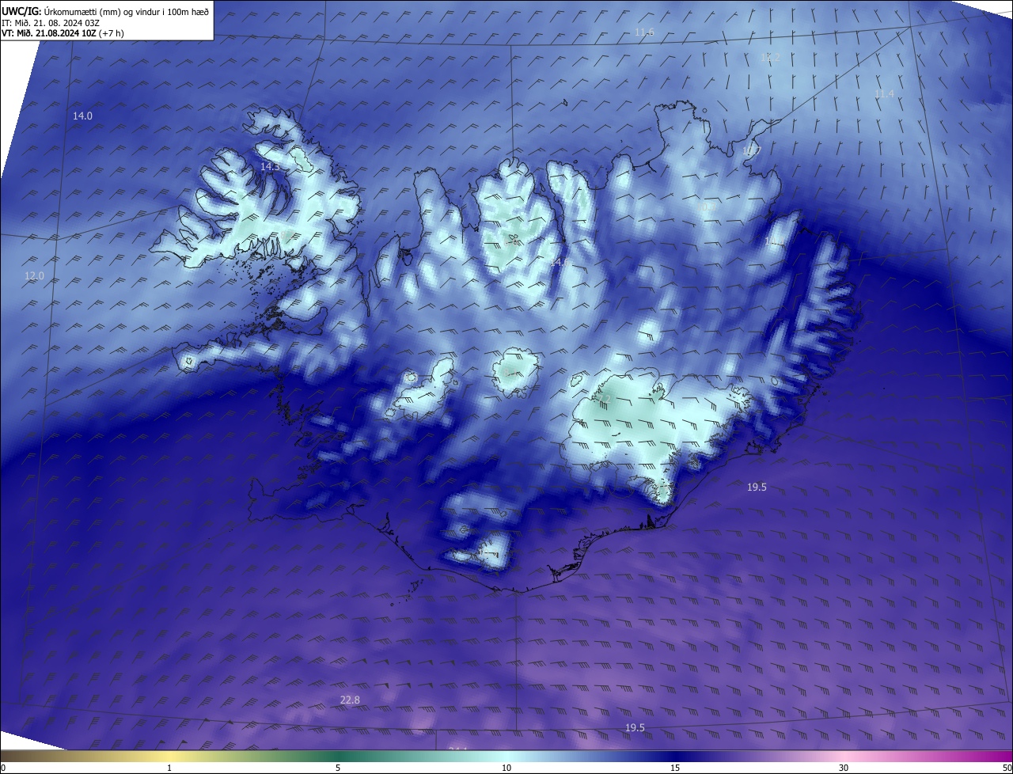Select the valid time 'VT: Mið. 21.08.2024 10Z (+7 h)'
The width and height of the screenshot is (1013, 774).
[x=63, y=33]
